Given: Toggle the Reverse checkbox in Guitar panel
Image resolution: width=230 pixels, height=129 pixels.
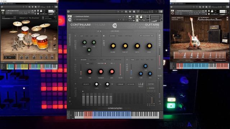Looking at the screenshot, I should click(x=148, y=88).
